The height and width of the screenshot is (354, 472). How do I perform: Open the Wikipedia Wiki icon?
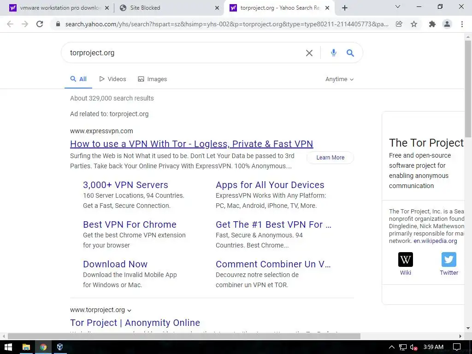406,260
